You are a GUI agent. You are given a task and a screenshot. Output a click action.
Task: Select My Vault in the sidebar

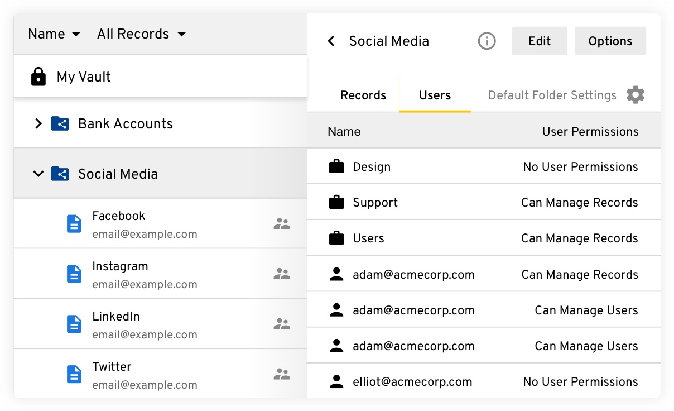(160, 77)
